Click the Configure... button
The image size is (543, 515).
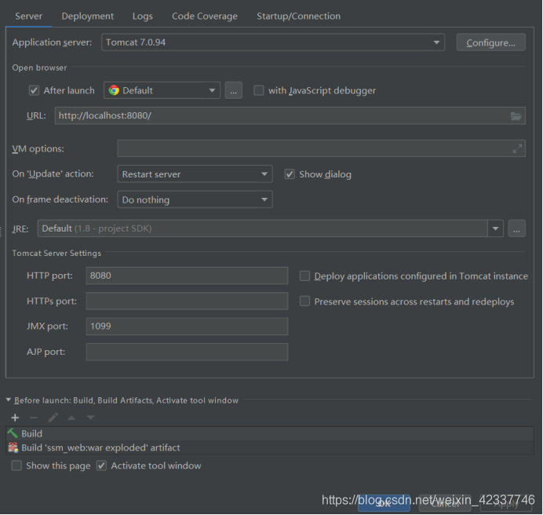(490, 42)
